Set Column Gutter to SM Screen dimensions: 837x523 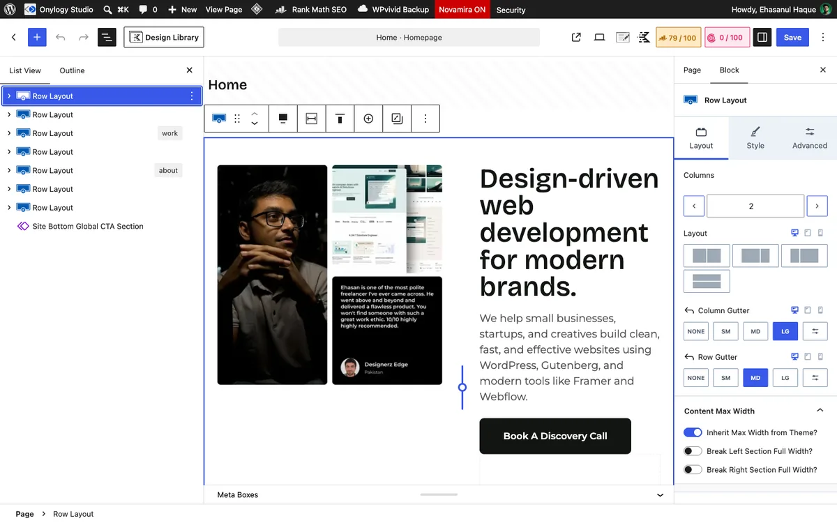(x=725, y=331)
